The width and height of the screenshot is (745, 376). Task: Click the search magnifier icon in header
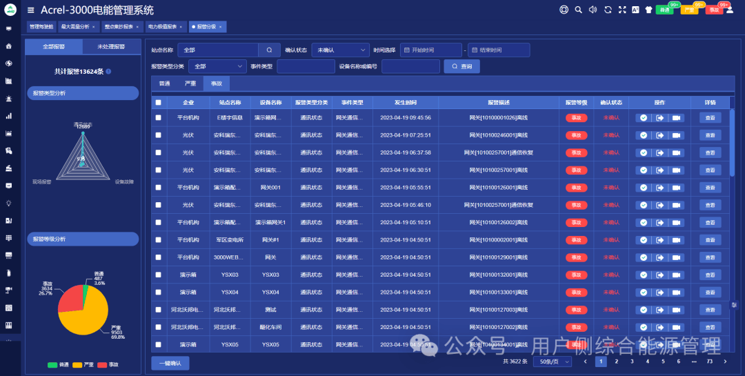[x=578, y=10]
